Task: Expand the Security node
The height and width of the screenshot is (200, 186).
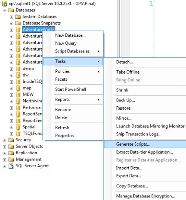Action: point(4,140)
